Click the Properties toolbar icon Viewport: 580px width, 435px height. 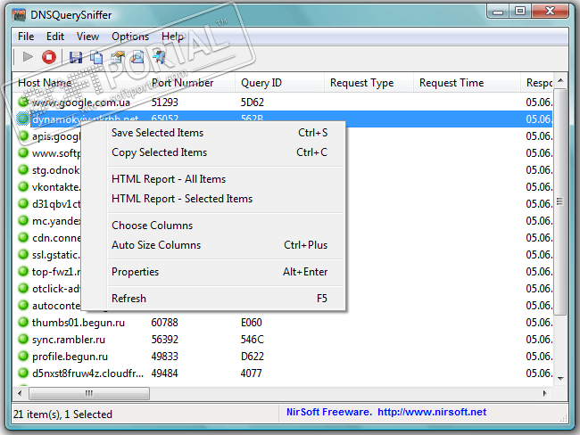(118, 57)
